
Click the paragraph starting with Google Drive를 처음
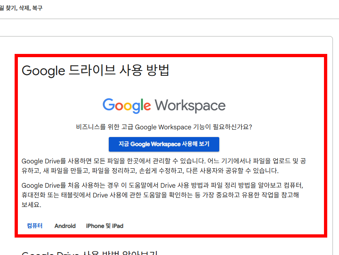point(164,194)
